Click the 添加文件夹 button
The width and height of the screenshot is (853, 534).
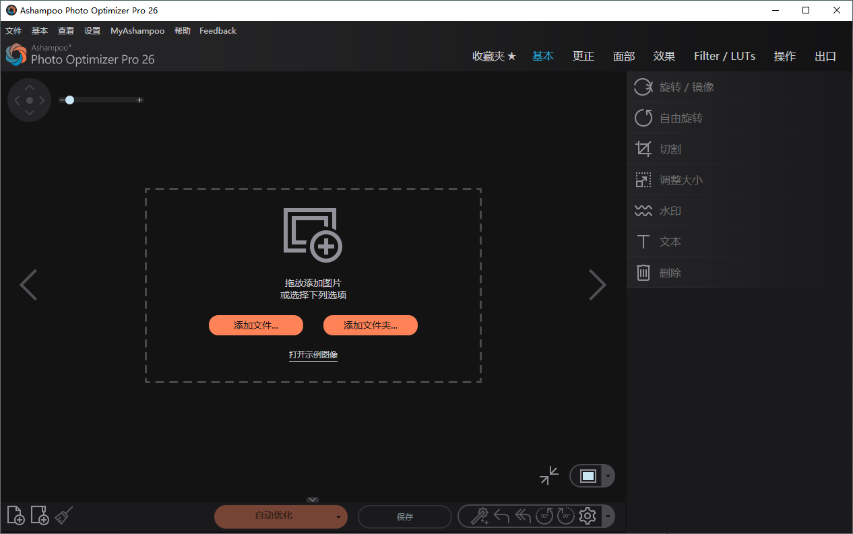[x=370, y=325]
